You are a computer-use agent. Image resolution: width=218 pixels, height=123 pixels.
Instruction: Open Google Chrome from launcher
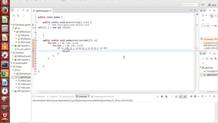5,74
